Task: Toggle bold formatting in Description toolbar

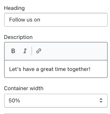Action: [x=13, y=51]
